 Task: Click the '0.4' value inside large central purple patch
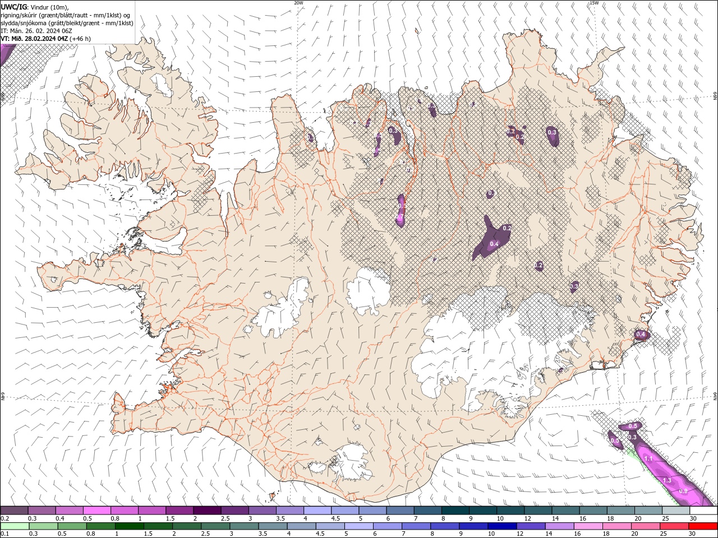(x=494, y=244)
